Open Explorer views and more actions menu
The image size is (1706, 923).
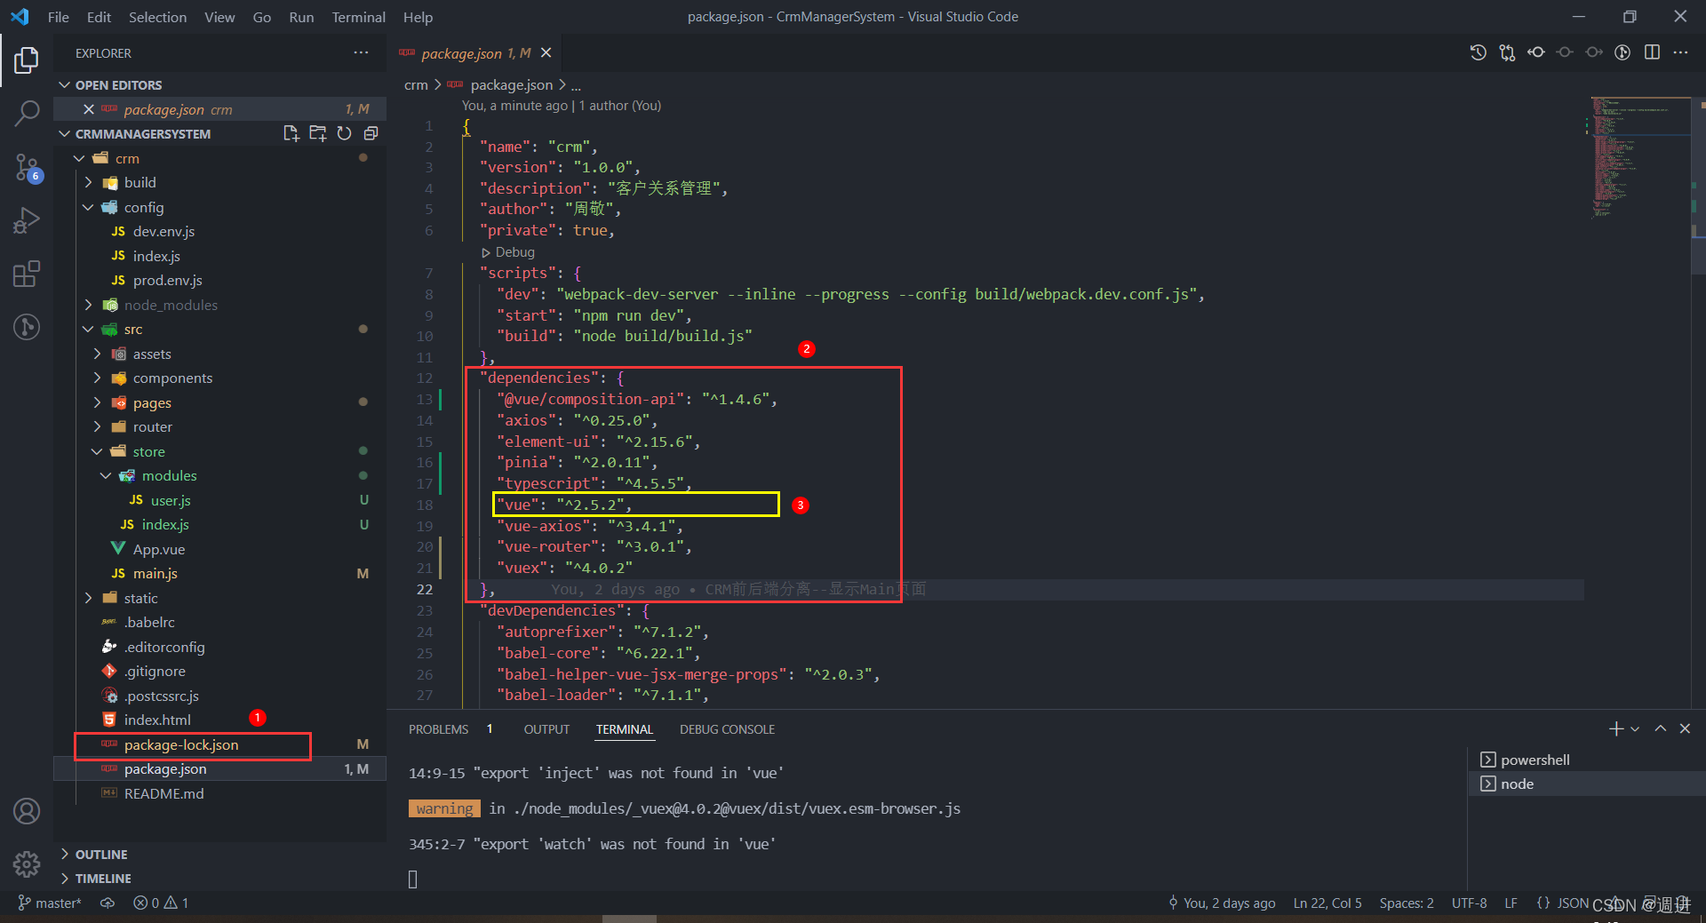[x=361, y=52]
